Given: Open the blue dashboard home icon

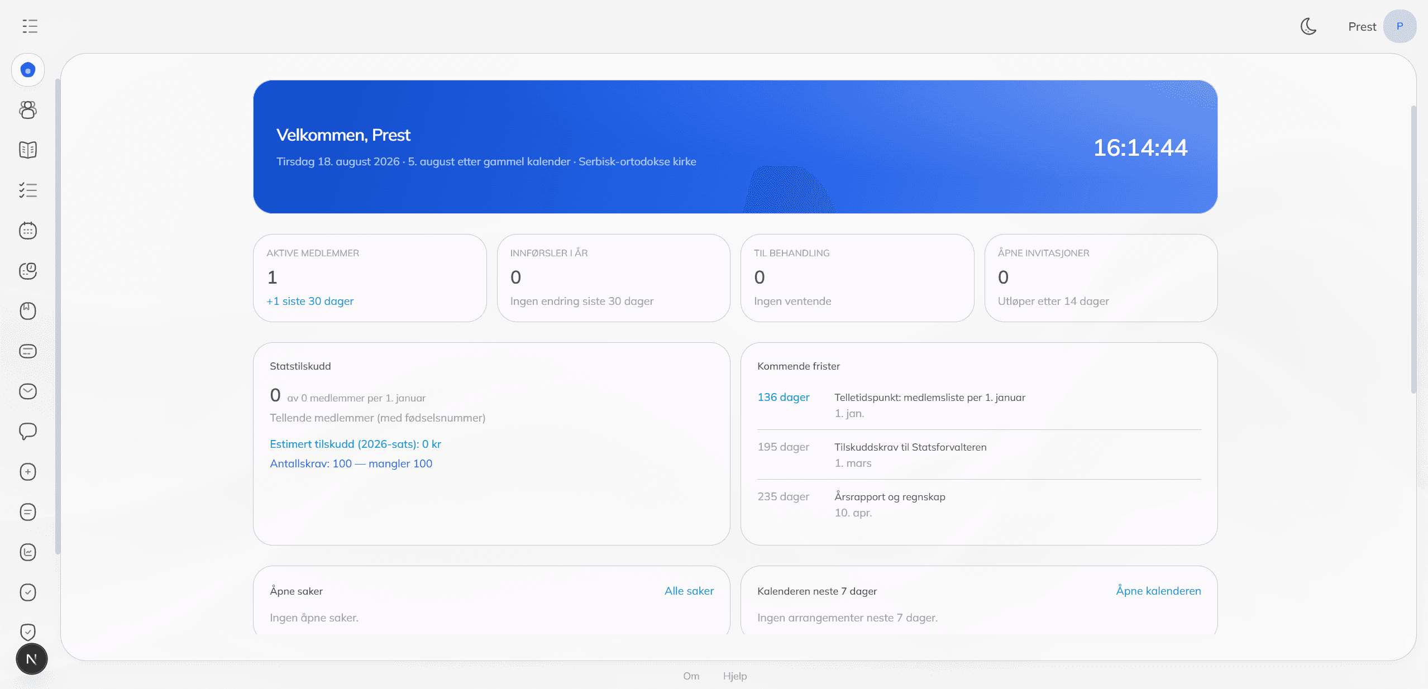Looking at the screenshot, I should pos(28,70).
